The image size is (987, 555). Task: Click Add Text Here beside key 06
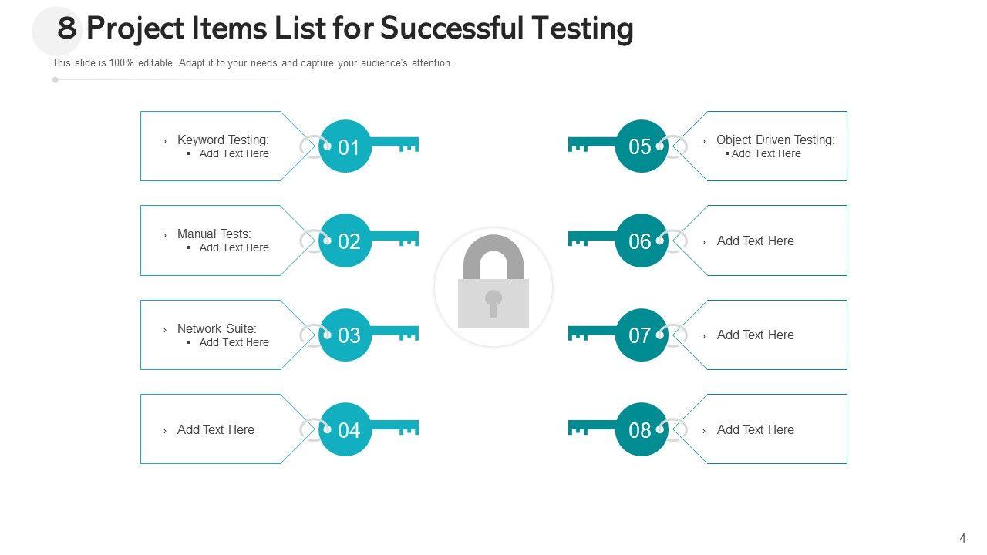[x=755, y=240]
